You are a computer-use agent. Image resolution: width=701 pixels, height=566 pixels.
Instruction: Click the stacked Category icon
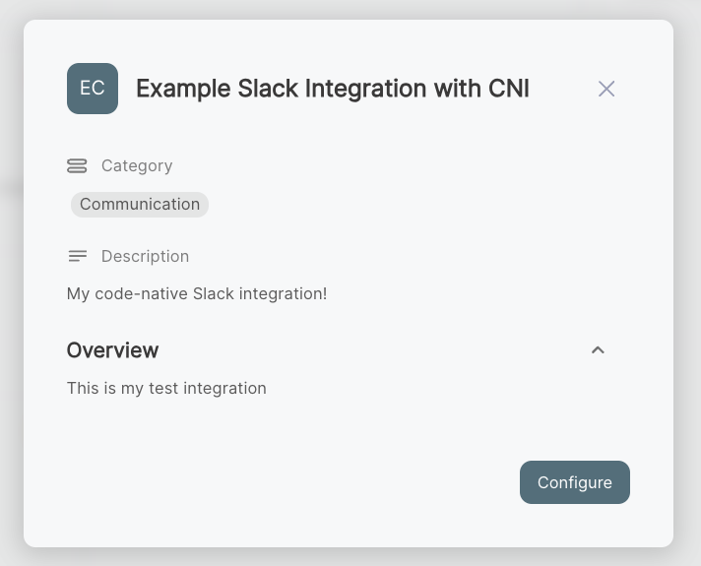coord(77,165)
